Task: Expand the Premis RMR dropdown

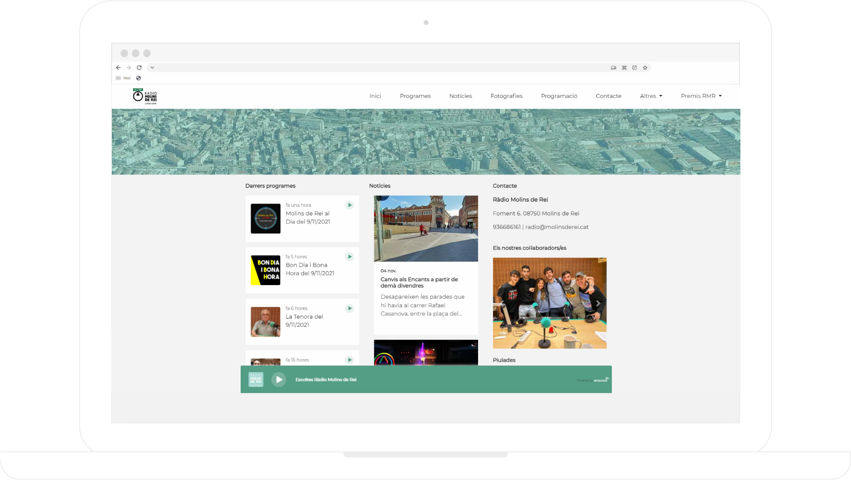Action: pos(701,96)
